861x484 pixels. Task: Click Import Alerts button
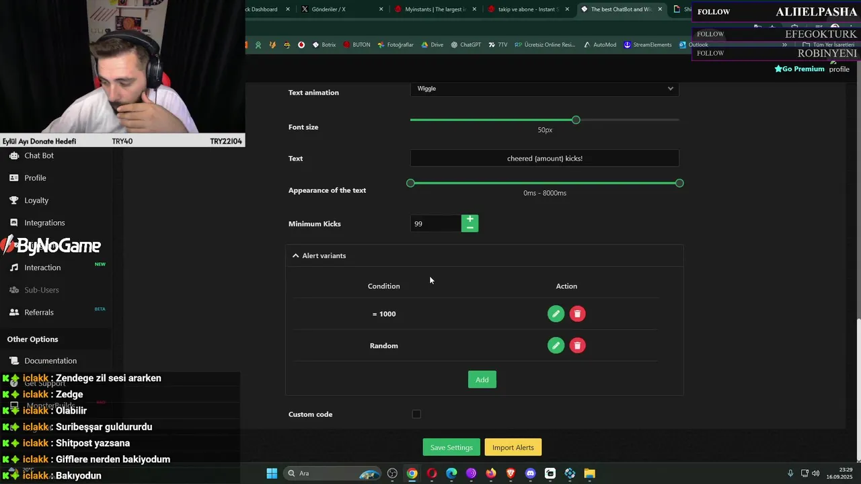coord(513,448)
